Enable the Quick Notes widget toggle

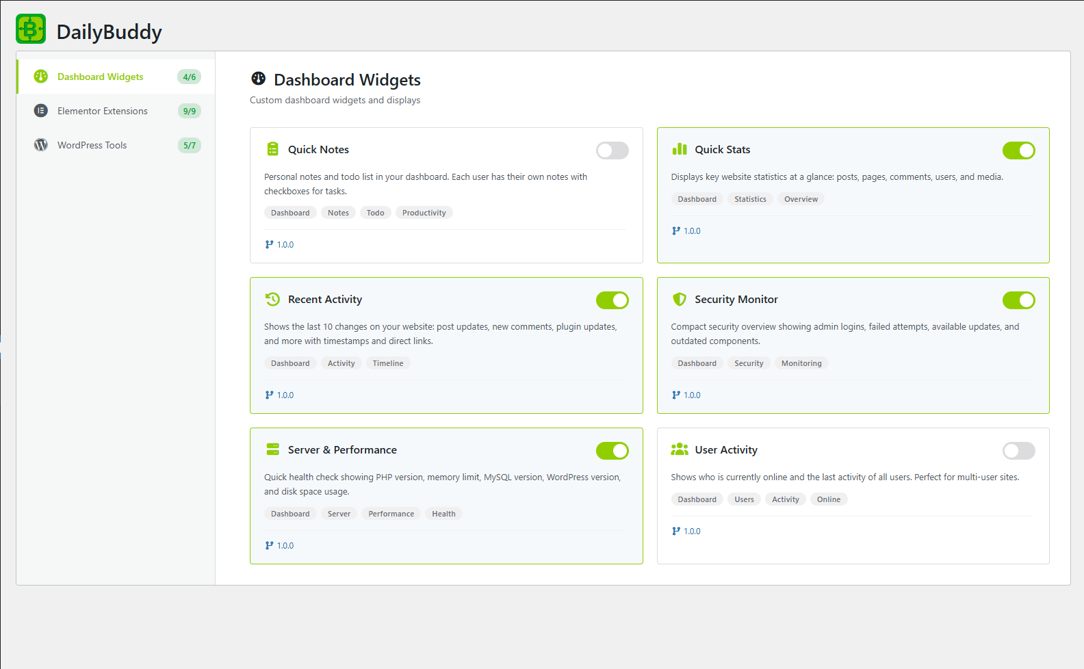point(612,150)
